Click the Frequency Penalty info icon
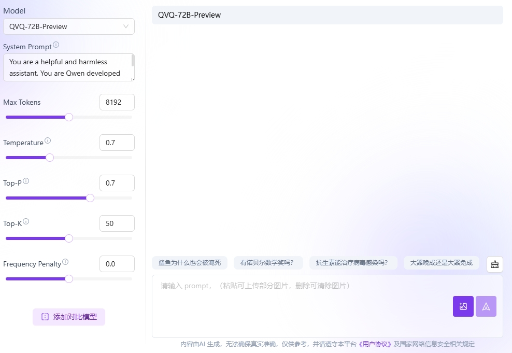The image size is (512, 353). point(65,262)
